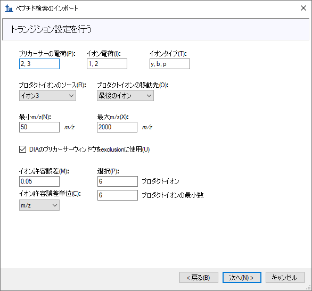
Task: Click the DIAのプリカーサーウィンドウ checkbox label text
Action: [89, 149]
